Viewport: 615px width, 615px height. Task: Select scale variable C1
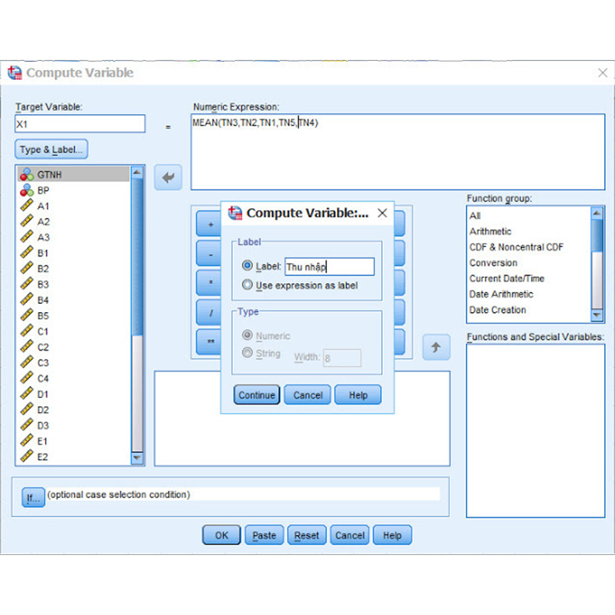tap(73, 331)
